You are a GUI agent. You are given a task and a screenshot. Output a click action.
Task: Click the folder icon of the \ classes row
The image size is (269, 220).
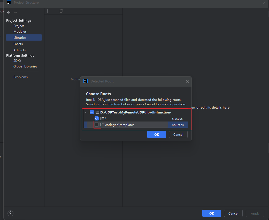click(x=102, y=118)
